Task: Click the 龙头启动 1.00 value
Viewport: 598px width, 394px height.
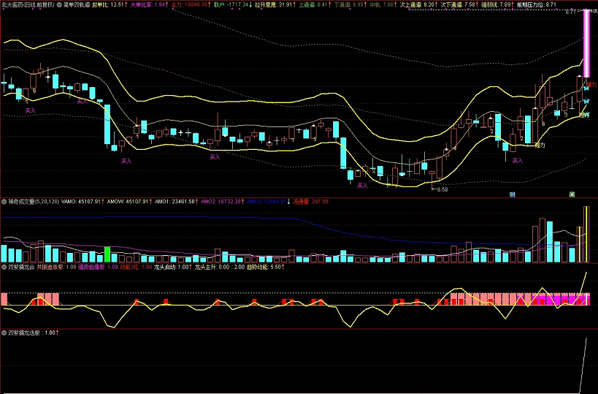Action: click(173, 268)
